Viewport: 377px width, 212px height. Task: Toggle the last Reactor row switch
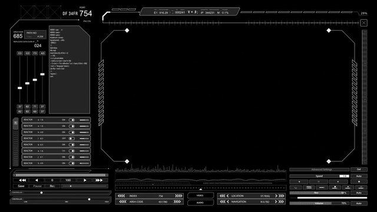point(72,163)
